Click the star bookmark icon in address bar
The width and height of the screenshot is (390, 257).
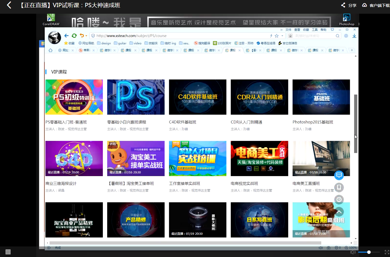[x=277, y=36]
